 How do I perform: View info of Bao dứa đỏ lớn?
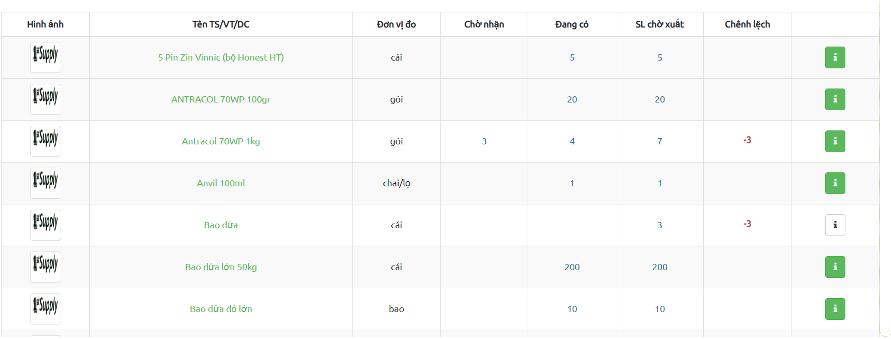coord(835,309)
